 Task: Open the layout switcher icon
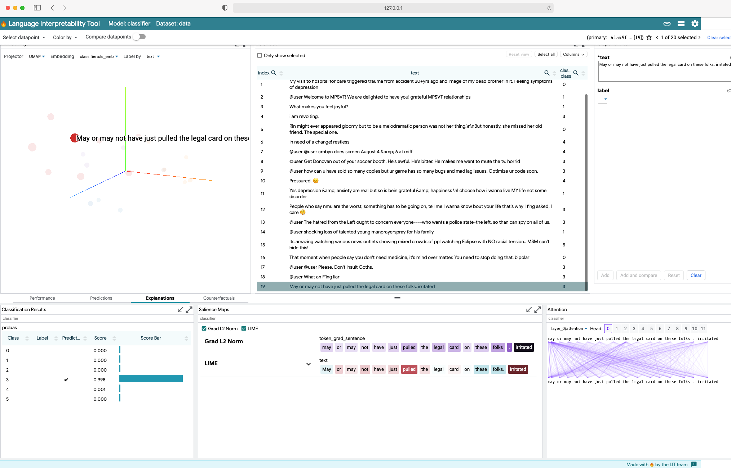click(681, 24)
